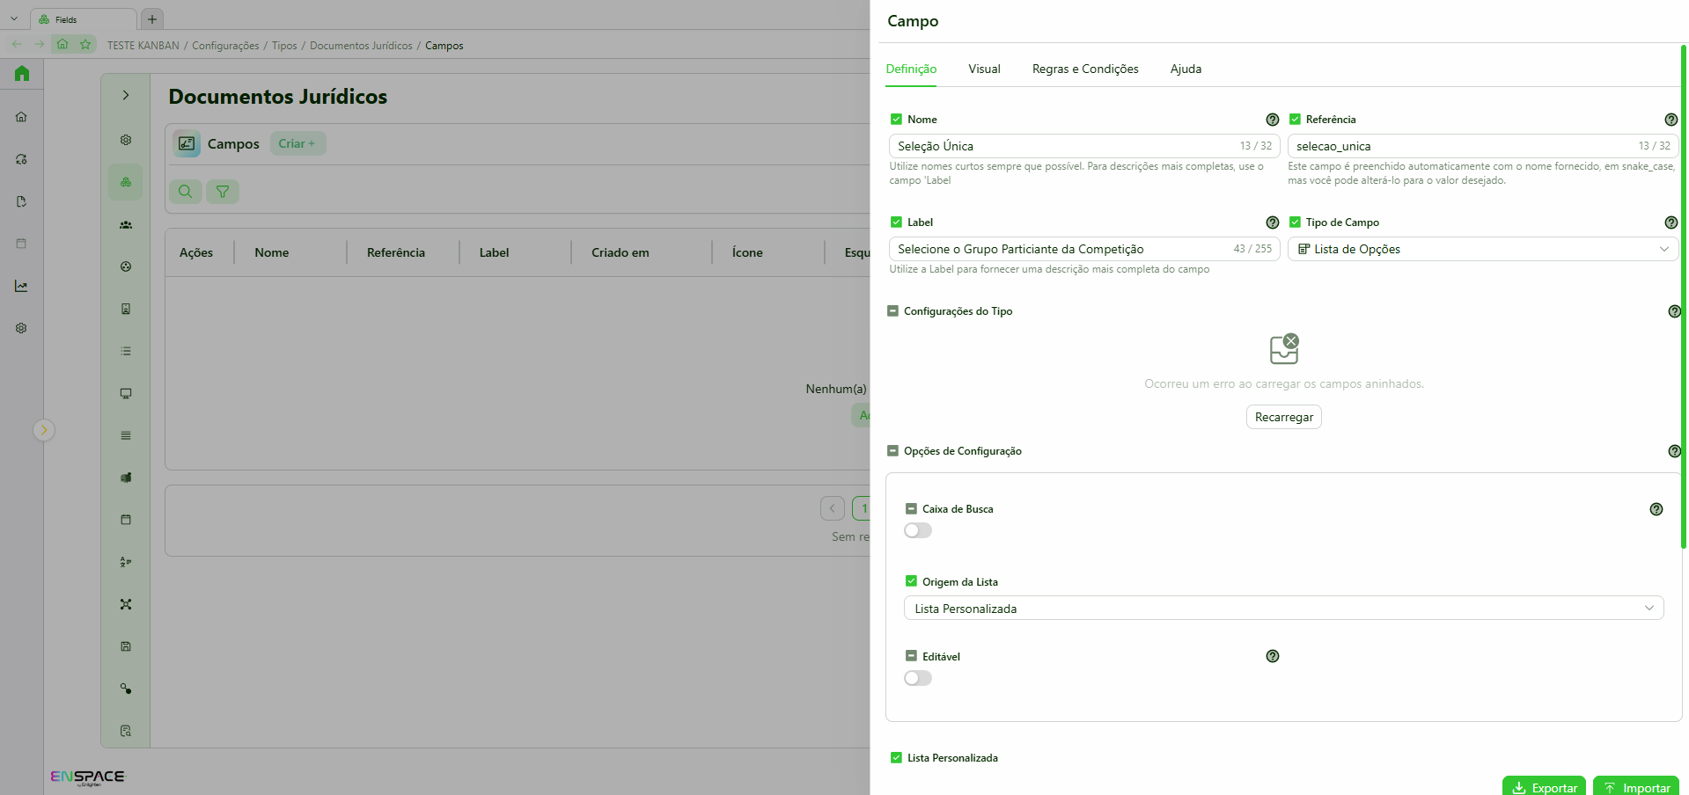
Task: Toggle the Caixa de Busca checkbox
Action: [x=911, y=509]
